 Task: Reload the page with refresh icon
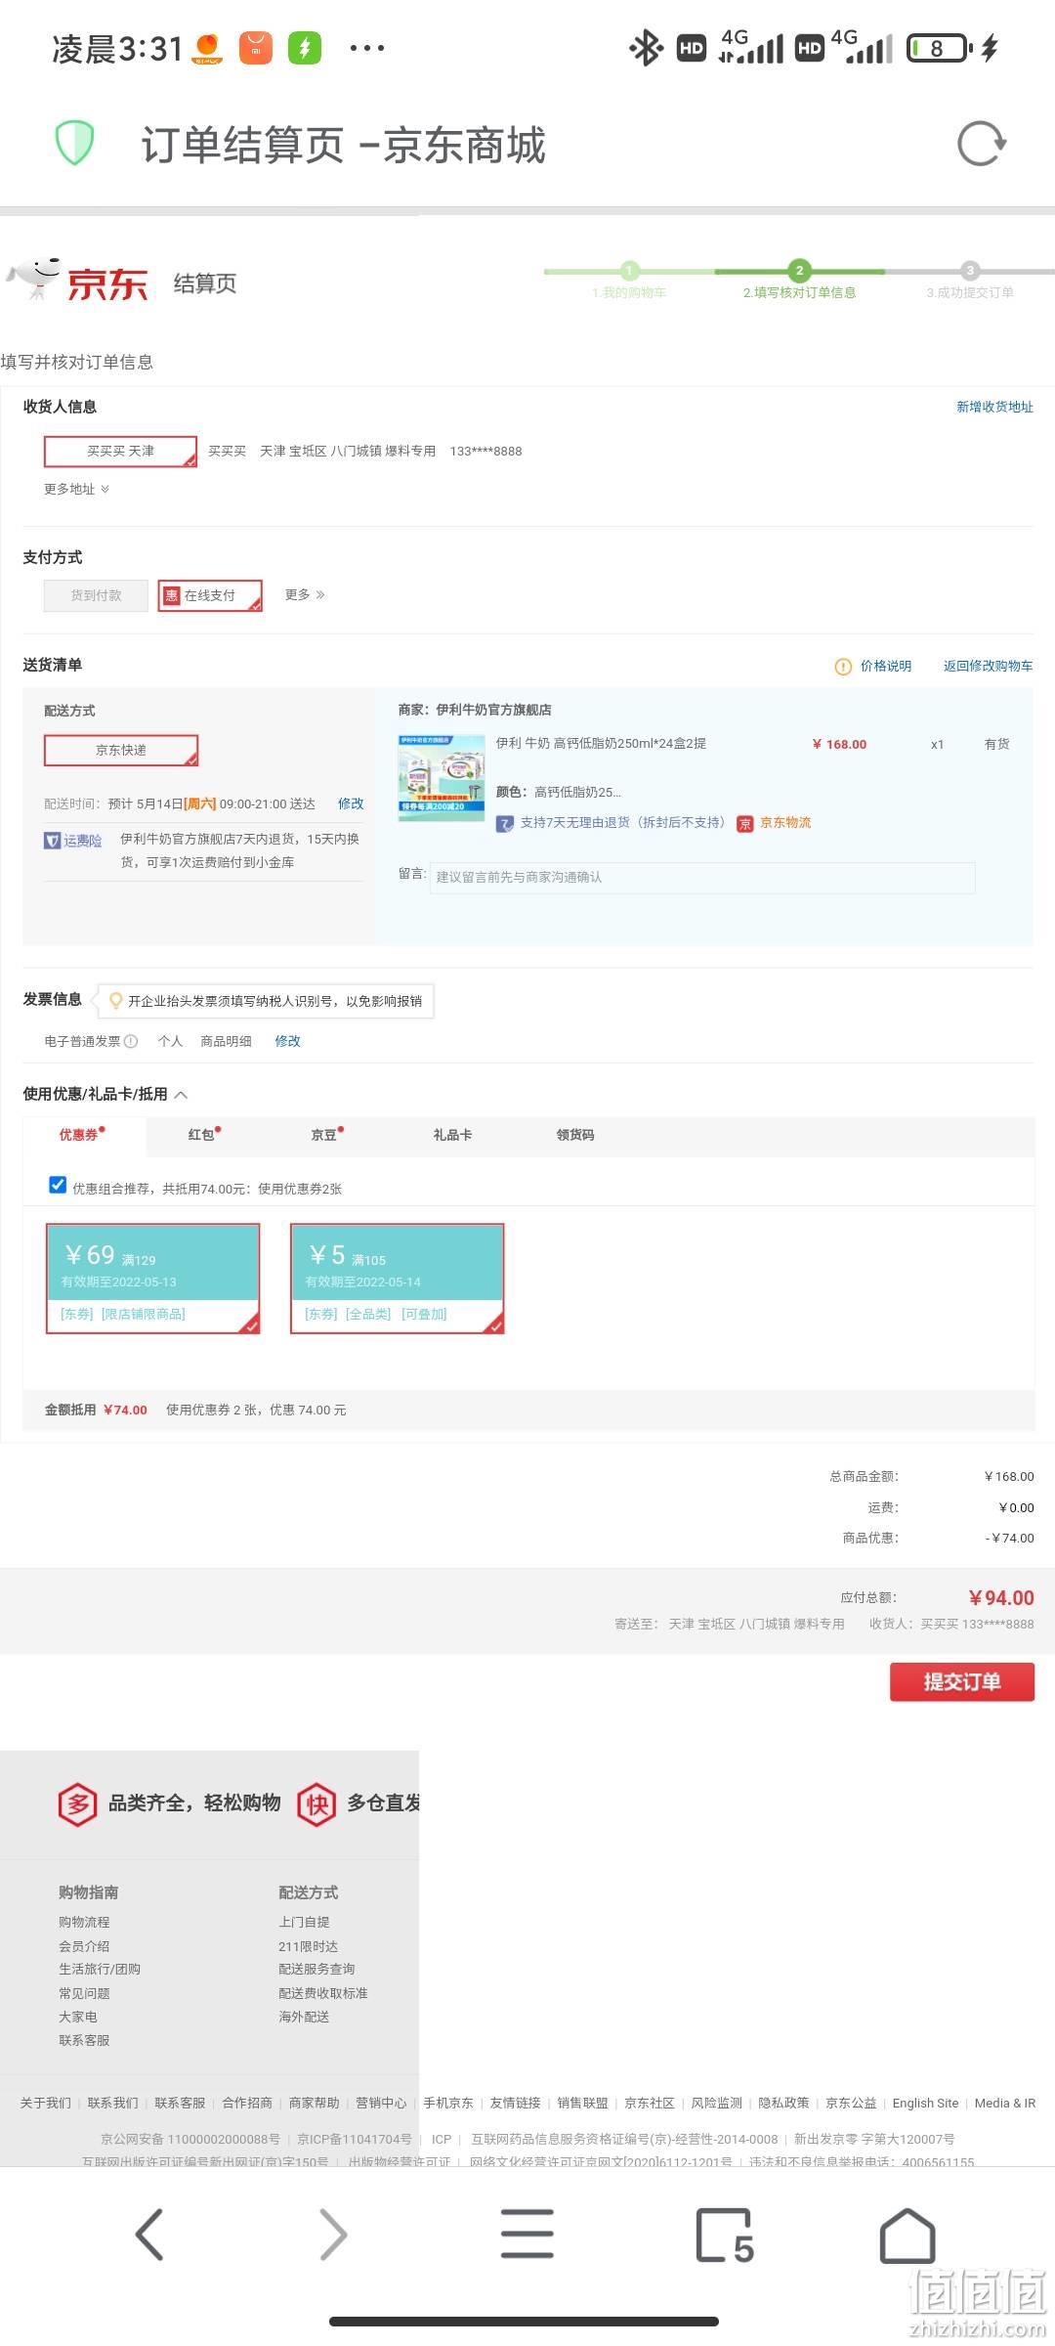tap(981, 144)
